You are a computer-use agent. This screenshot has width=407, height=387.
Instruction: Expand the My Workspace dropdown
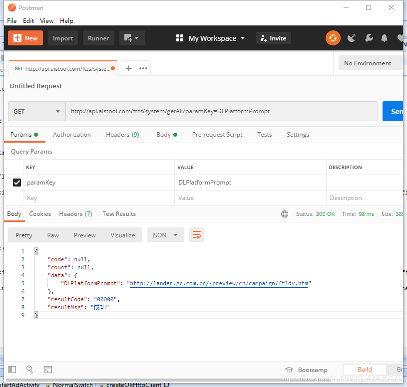(211, 38)
